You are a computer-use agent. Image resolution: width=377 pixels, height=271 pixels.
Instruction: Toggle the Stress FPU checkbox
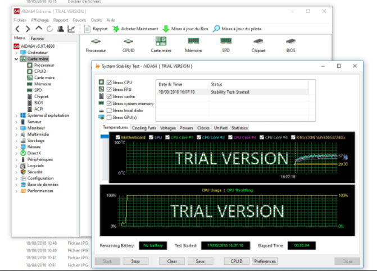point(109,89)
